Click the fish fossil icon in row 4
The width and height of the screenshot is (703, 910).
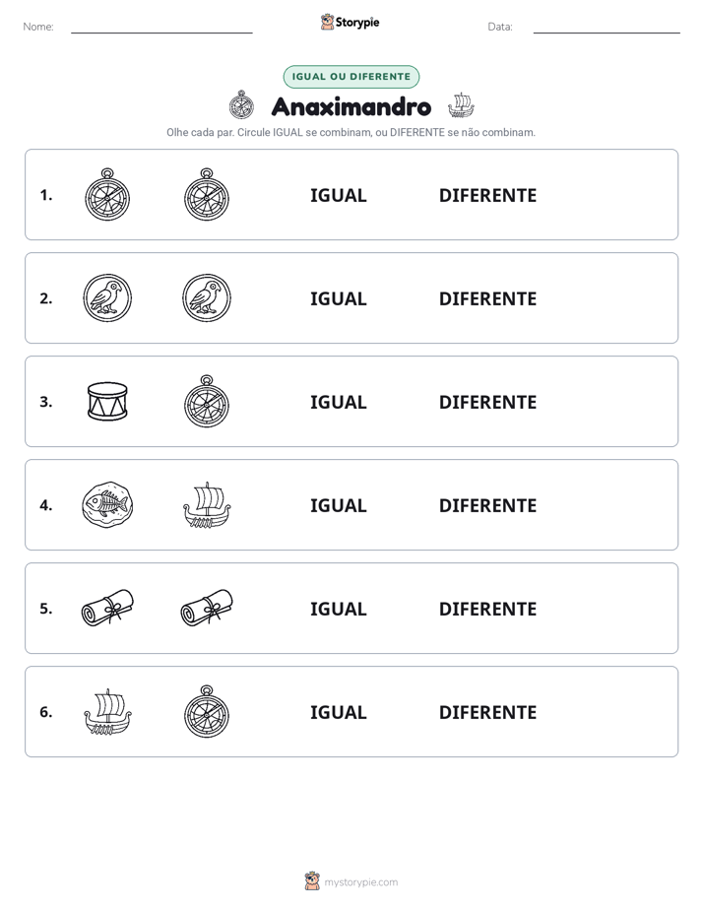coord(107,504)
